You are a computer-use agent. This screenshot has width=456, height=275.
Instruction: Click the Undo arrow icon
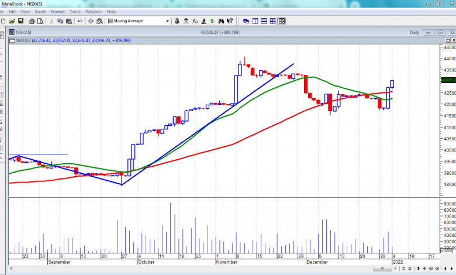coord(80,21)
